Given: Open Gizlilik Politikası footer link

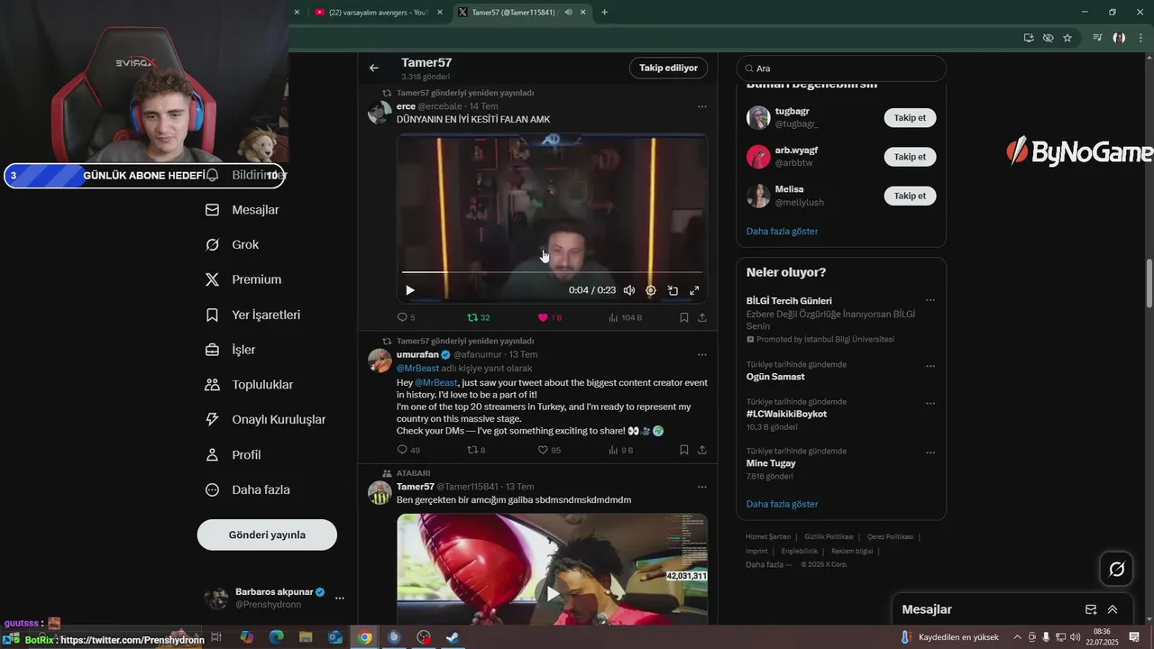Looking at the screenshot, I should point(829,536).
